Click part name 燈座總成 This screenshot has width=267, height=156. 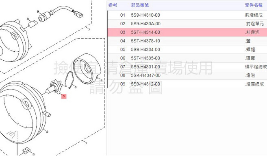tap(254, 84)
